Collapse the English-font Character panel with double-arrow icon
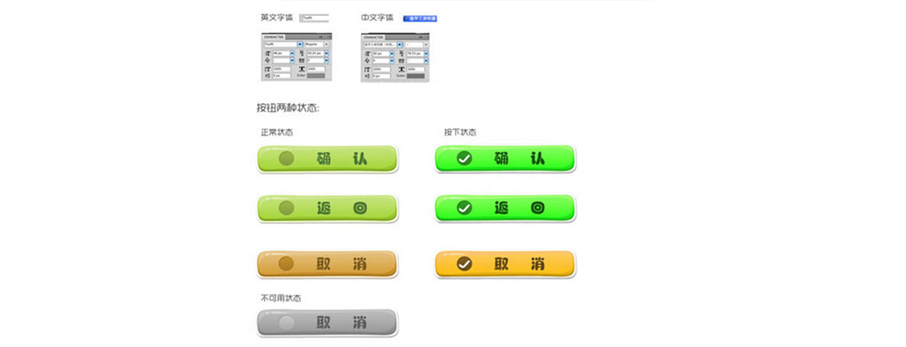The width and height of the screenshot is (906, 347). [320, 37]
